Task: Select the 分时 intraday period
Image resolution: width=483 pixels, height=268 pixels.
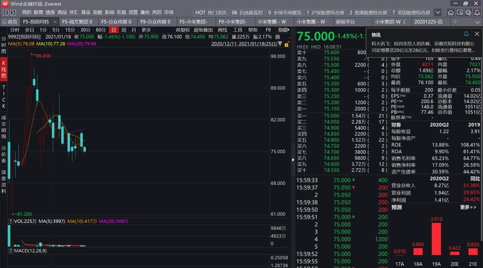Action: pyautogui.click(x=14, y=30)
